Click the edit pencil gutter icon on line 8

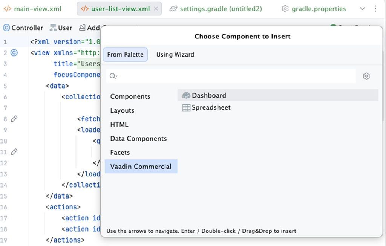click(x=14, y=119)
